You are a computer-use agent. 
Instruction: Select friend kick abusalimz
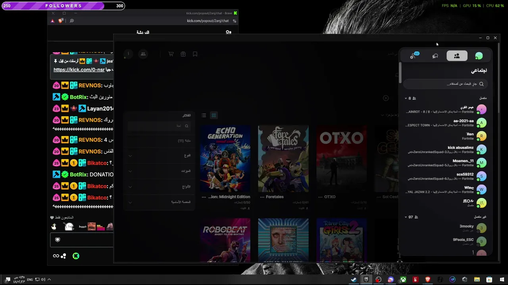(x=445, y=150)
